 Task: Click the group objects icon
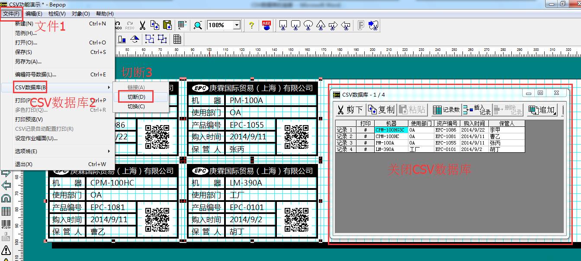[x=150, y=39]
